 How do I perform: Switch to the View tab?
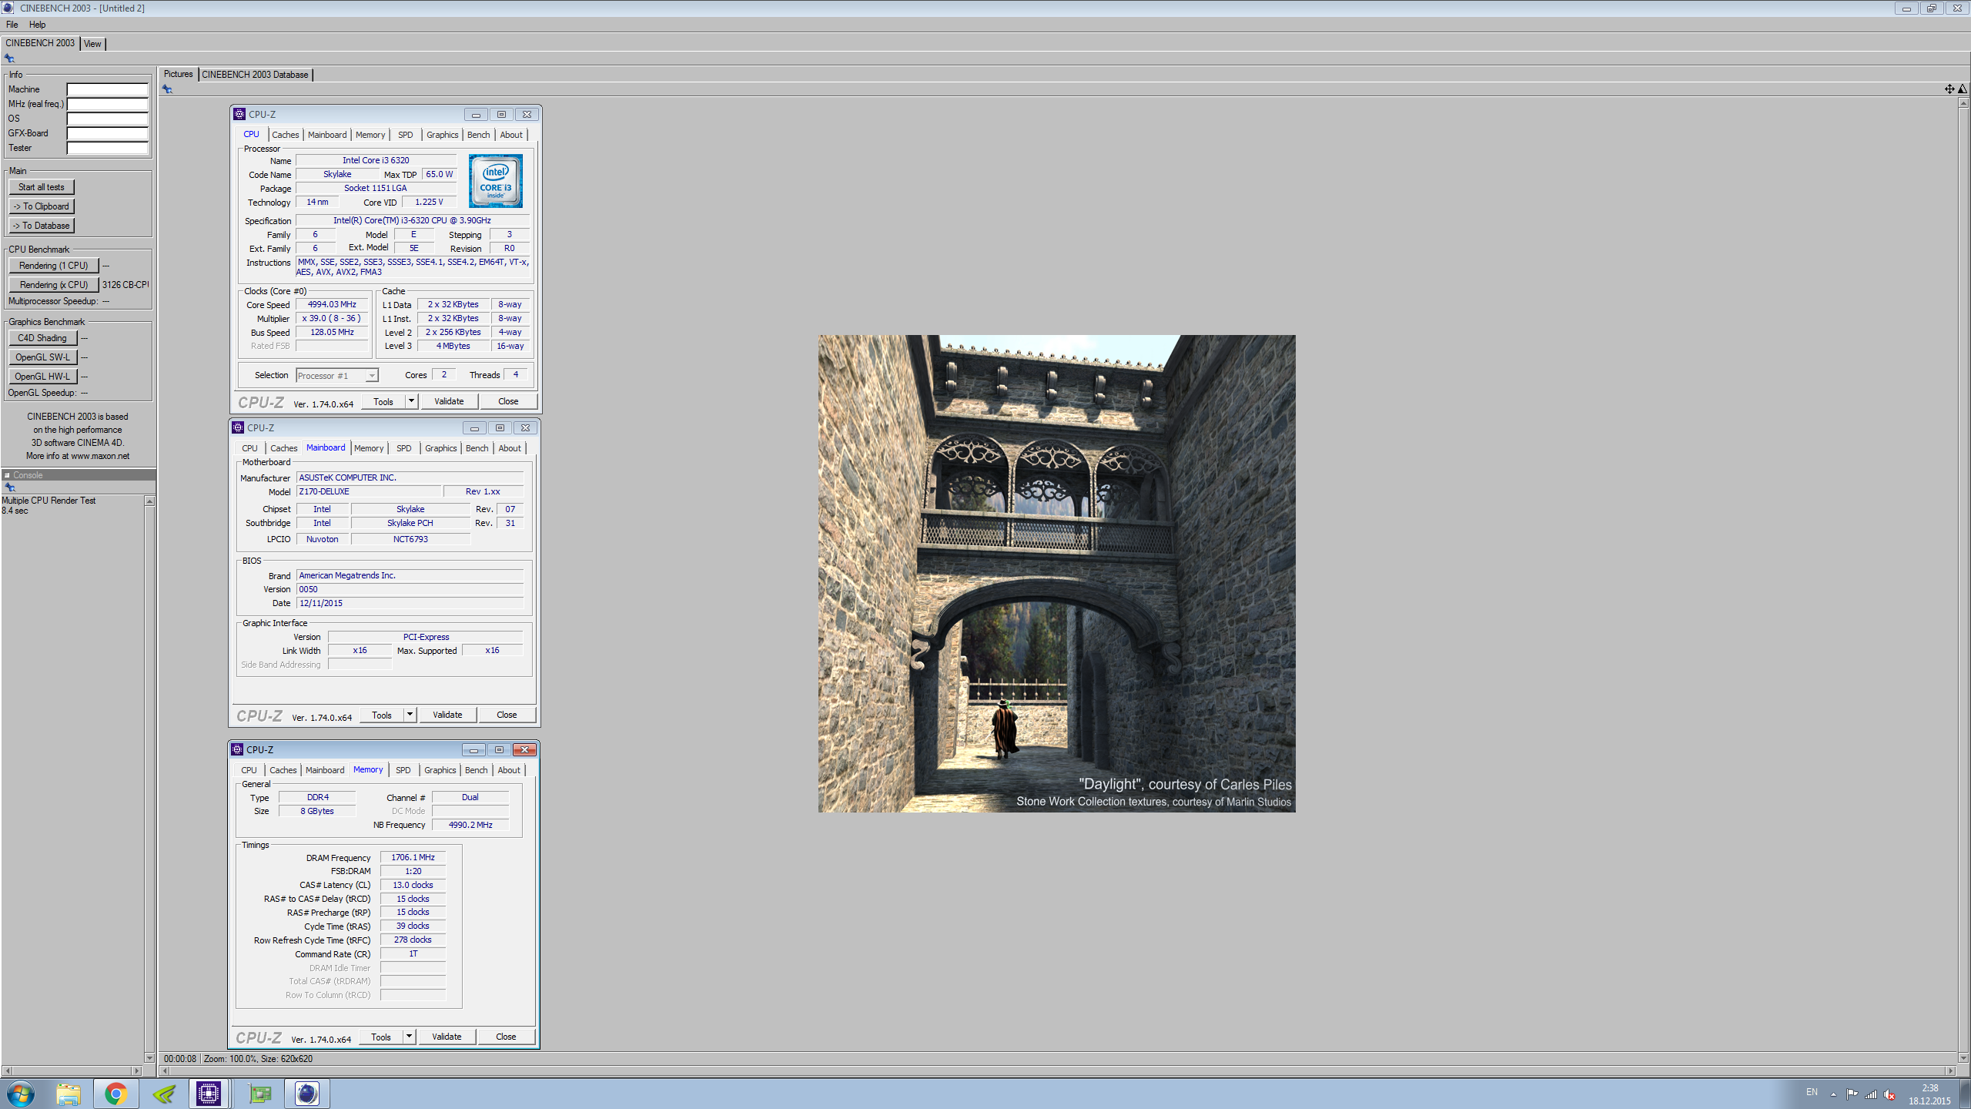92,44
